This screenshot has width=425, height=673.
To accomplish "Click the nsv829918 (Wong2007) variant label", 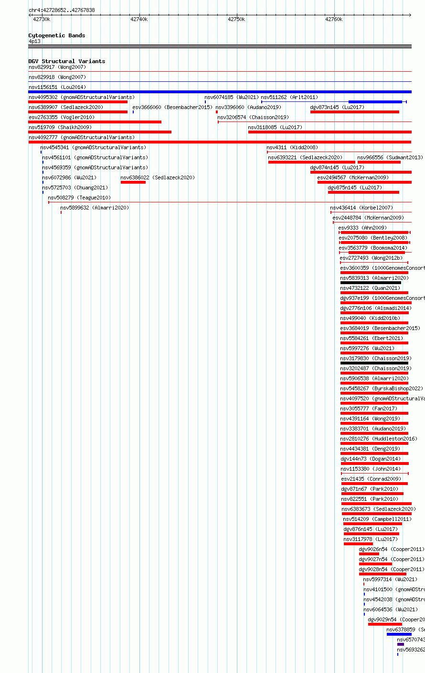I will pyautogui.click(x=57, y=77).
